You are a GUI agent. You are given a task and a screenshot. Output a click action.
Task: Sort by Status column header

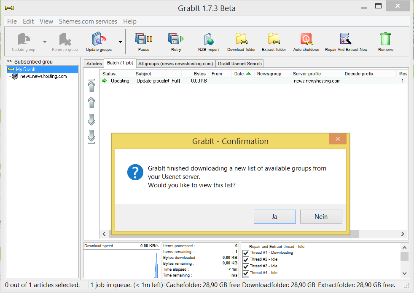(x=116, y=74)
